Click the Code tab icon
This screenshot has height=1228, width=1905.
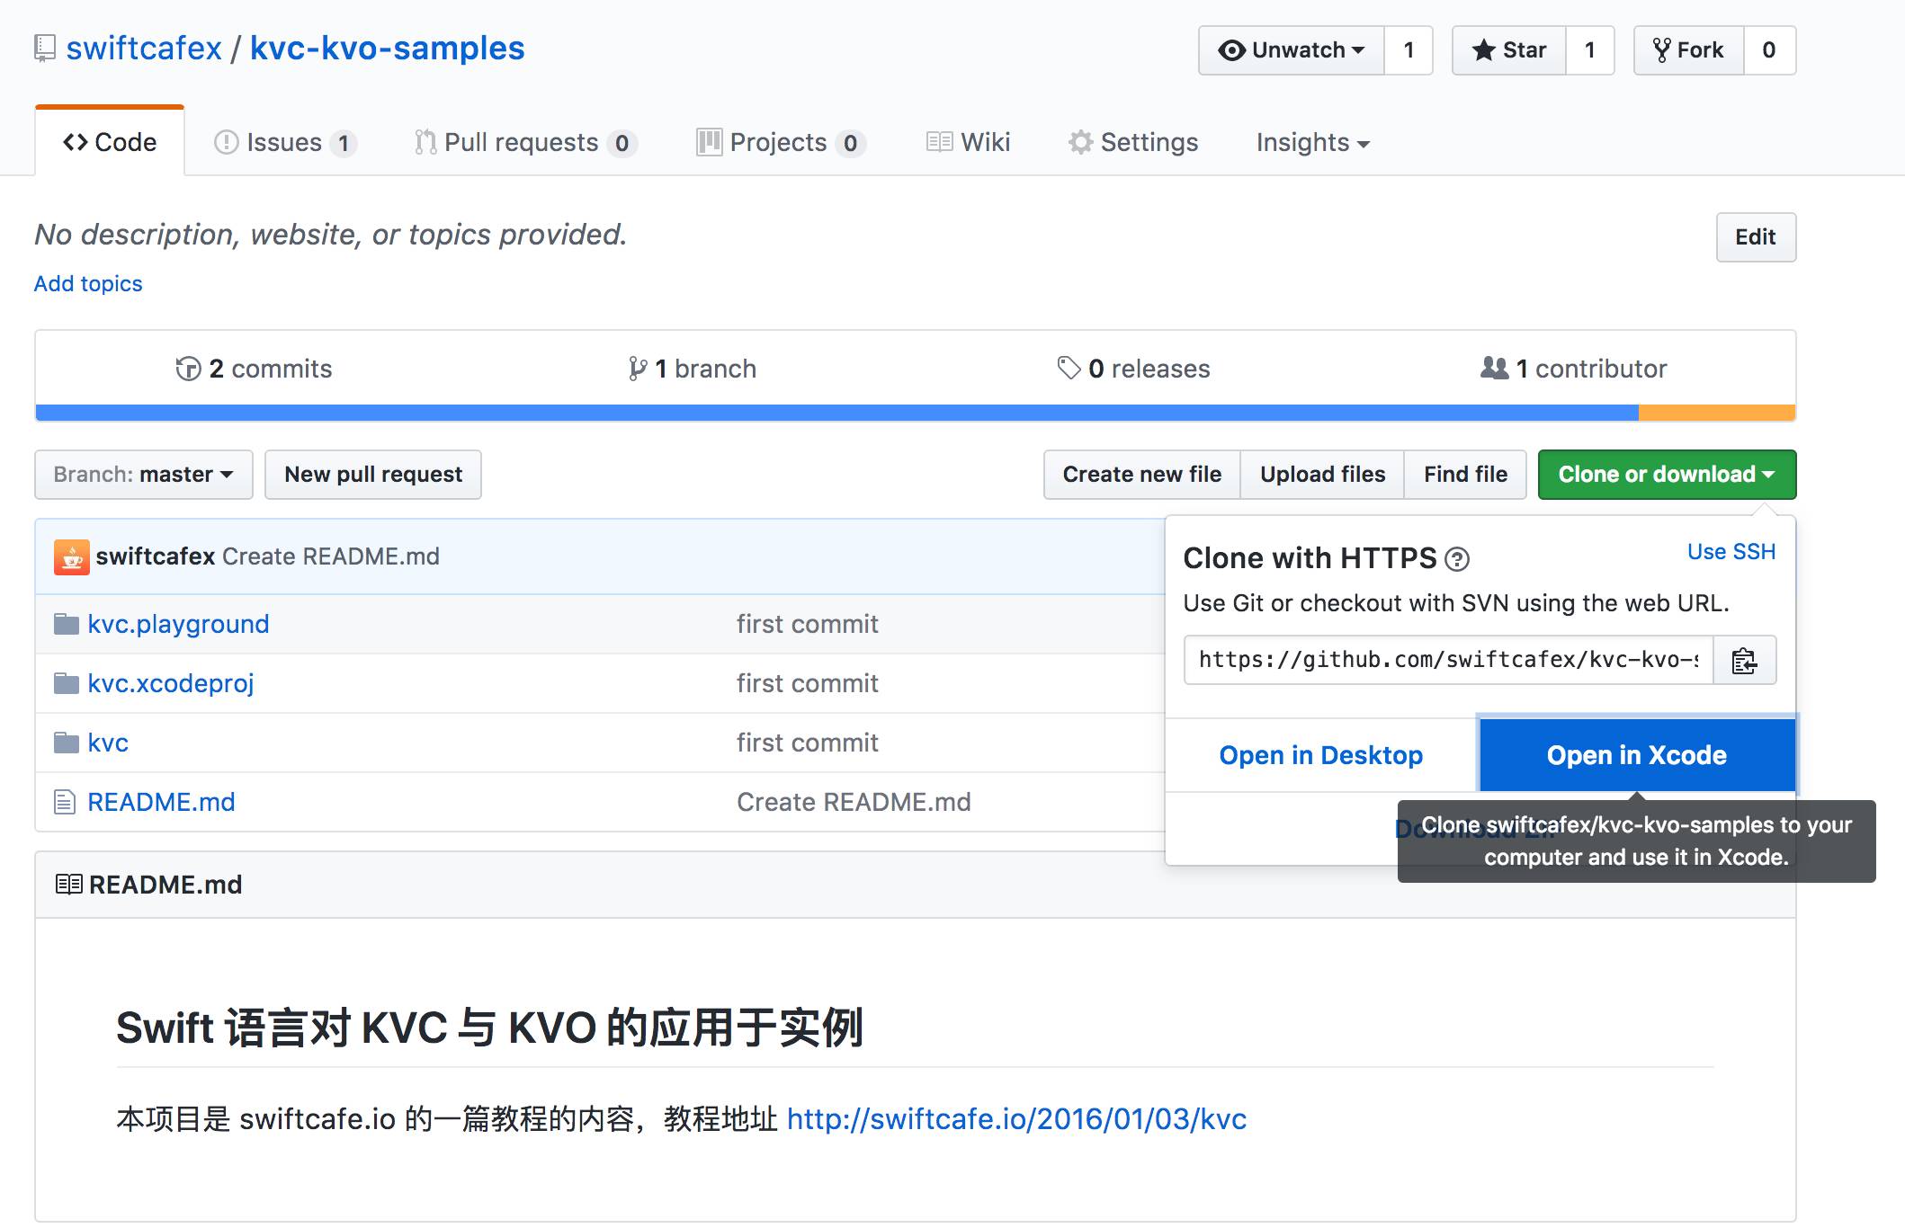76,140
